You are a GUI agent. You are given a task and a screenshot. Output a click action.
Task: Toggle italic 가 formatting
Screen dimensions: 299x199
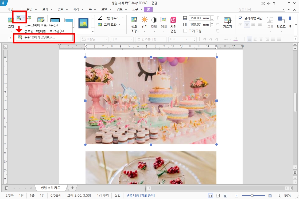point(211,39)
